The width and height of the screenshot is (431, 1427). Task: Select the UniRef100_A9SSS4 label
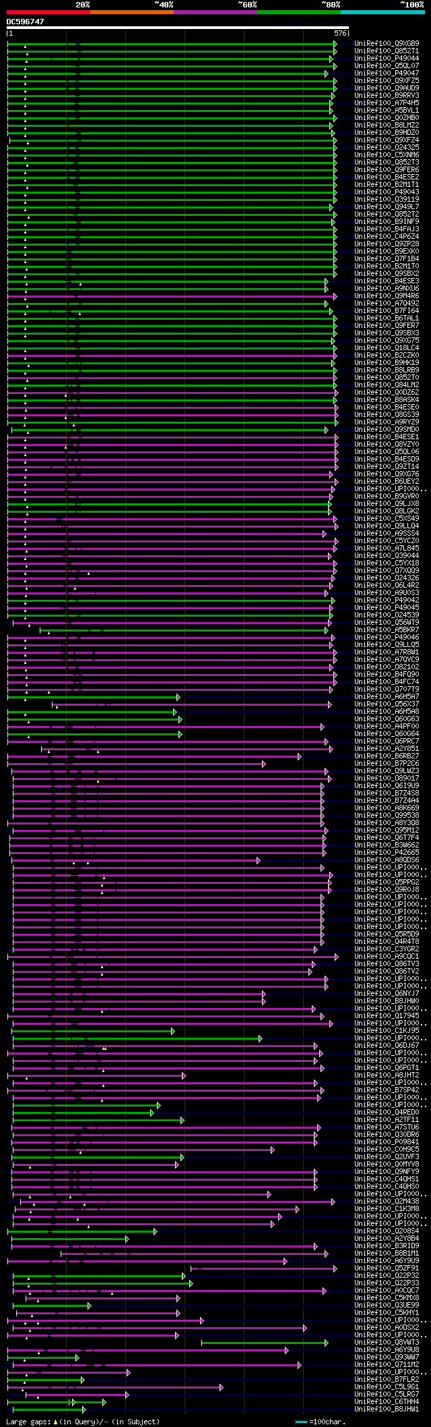[387, 534]
